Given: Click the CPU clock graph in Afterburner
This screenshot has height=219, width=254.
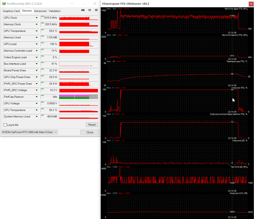Looking at the screenshot, I should pos(177,180).
